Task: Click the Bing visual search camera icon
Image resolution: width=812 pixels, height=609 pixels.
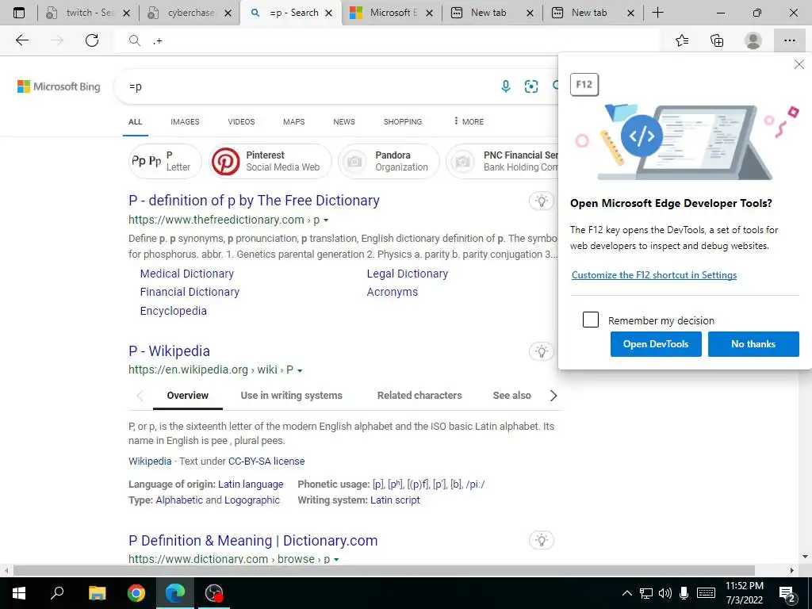Action: coord(531,86)
